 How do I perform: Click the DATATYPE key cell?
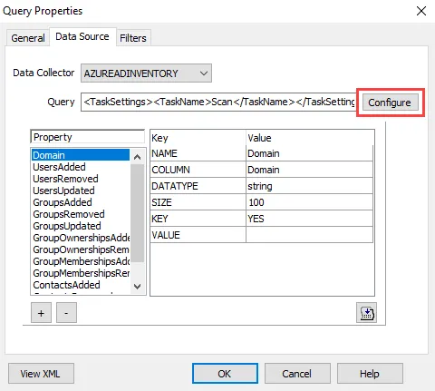coord(198,186)
